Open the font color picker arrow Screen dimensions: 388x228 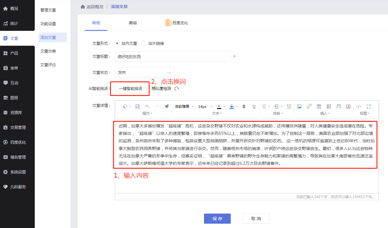coord(224,107)
